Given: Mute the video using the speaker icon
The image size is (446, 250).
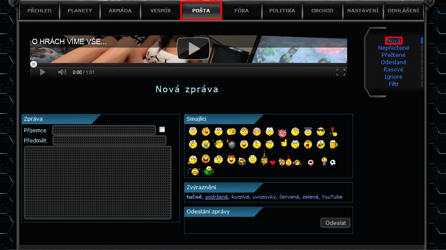Looking at the screenshot, I should tap(62, 72).
